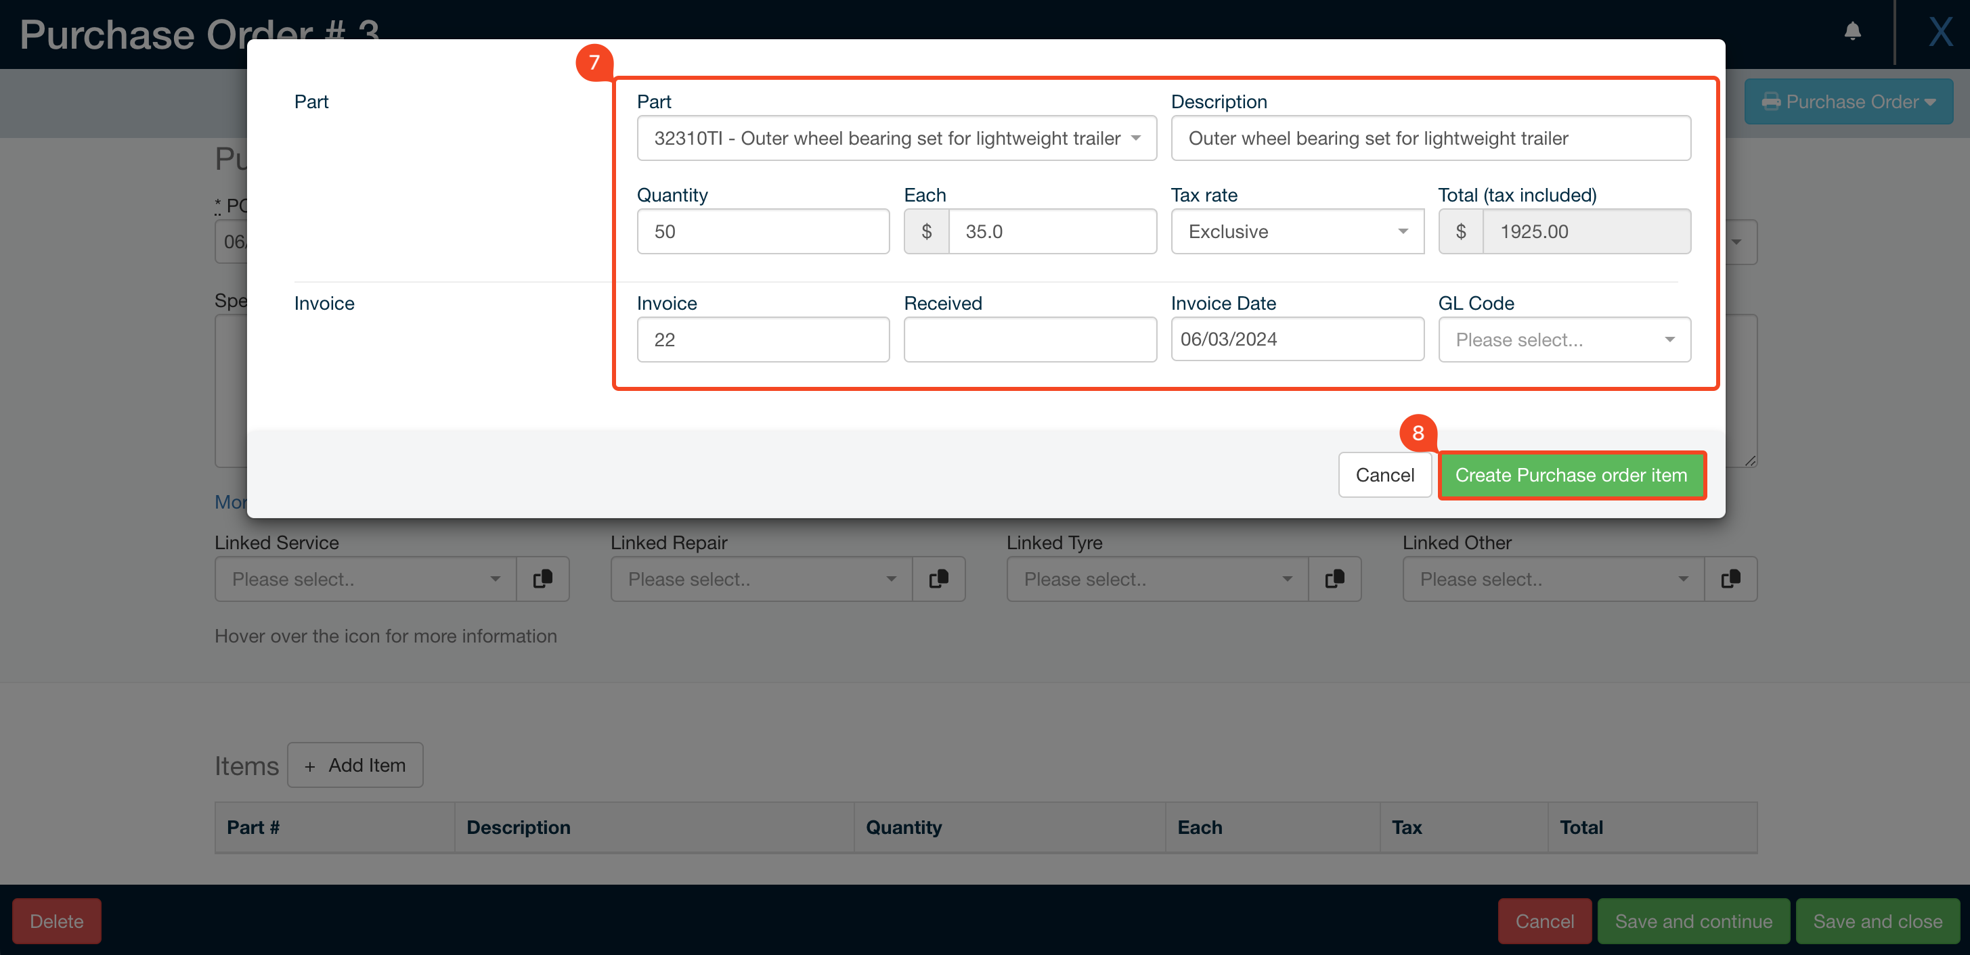Click the copy icon beside Linked Service
The image size is (1970, 955).
point(543,579)
